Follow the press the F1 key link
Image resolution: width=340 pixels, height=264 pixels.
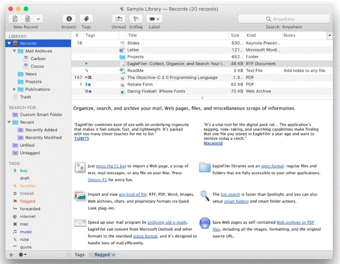pyautogui.click(x=111, y=166)
